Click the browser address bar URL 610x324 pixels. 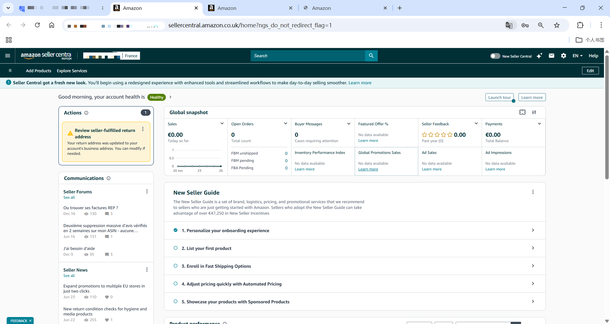pyautogui.click(x=250, y=25)
